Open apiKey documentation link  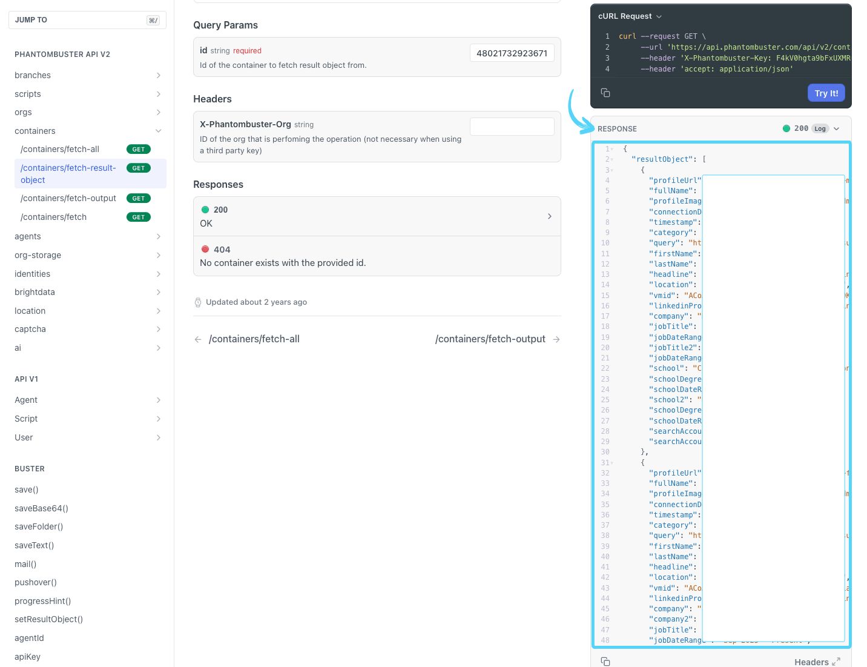[x=27, y=657]
